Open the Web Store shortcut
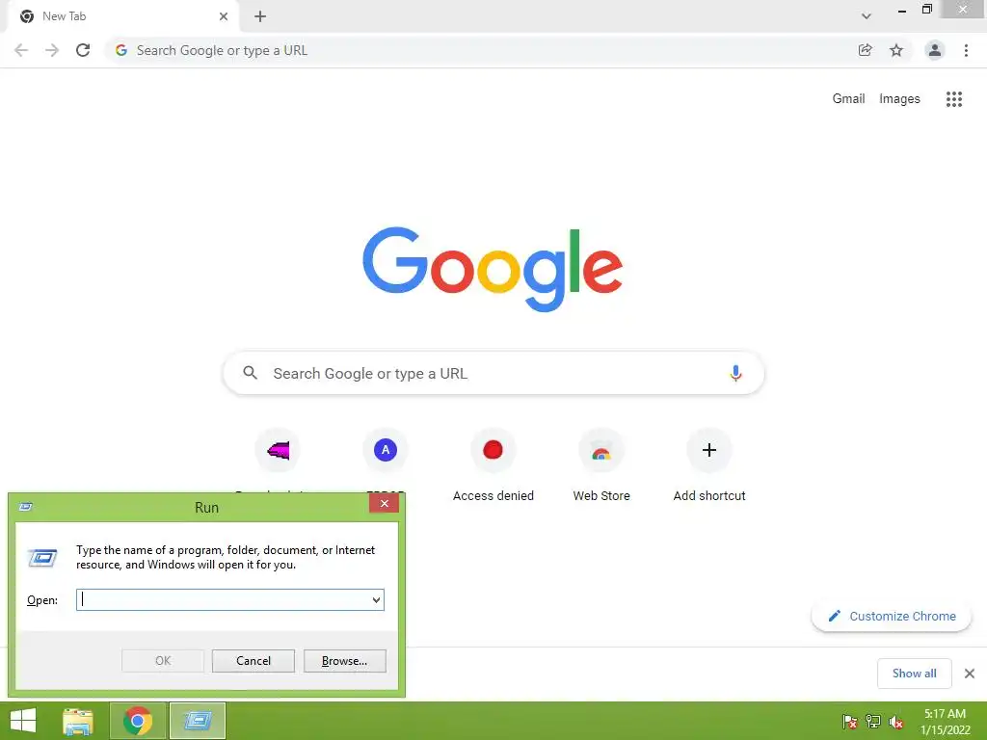This screenshot has height=740, width=987. (x=601, y=465)
